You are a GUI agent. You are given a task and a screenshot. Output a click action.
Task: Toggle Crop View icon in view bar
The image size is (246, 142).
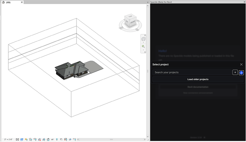point(39,140)
